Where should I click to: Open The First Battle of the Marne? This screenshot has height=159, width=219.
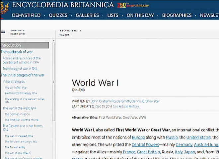point(21,120)
